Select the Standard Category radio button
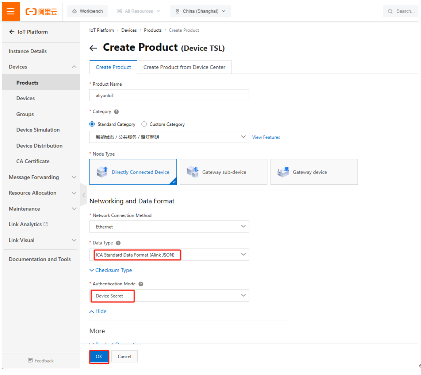Image resolution: width=421 pixels, height=375 pixels. (92, 124)
